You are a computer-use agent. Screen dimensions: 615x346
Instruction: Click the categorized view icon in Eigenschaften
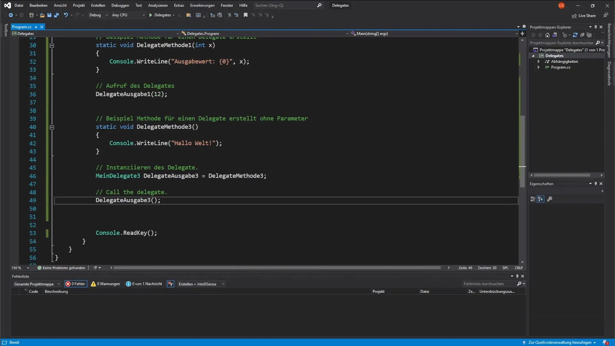tap(533, 199)
